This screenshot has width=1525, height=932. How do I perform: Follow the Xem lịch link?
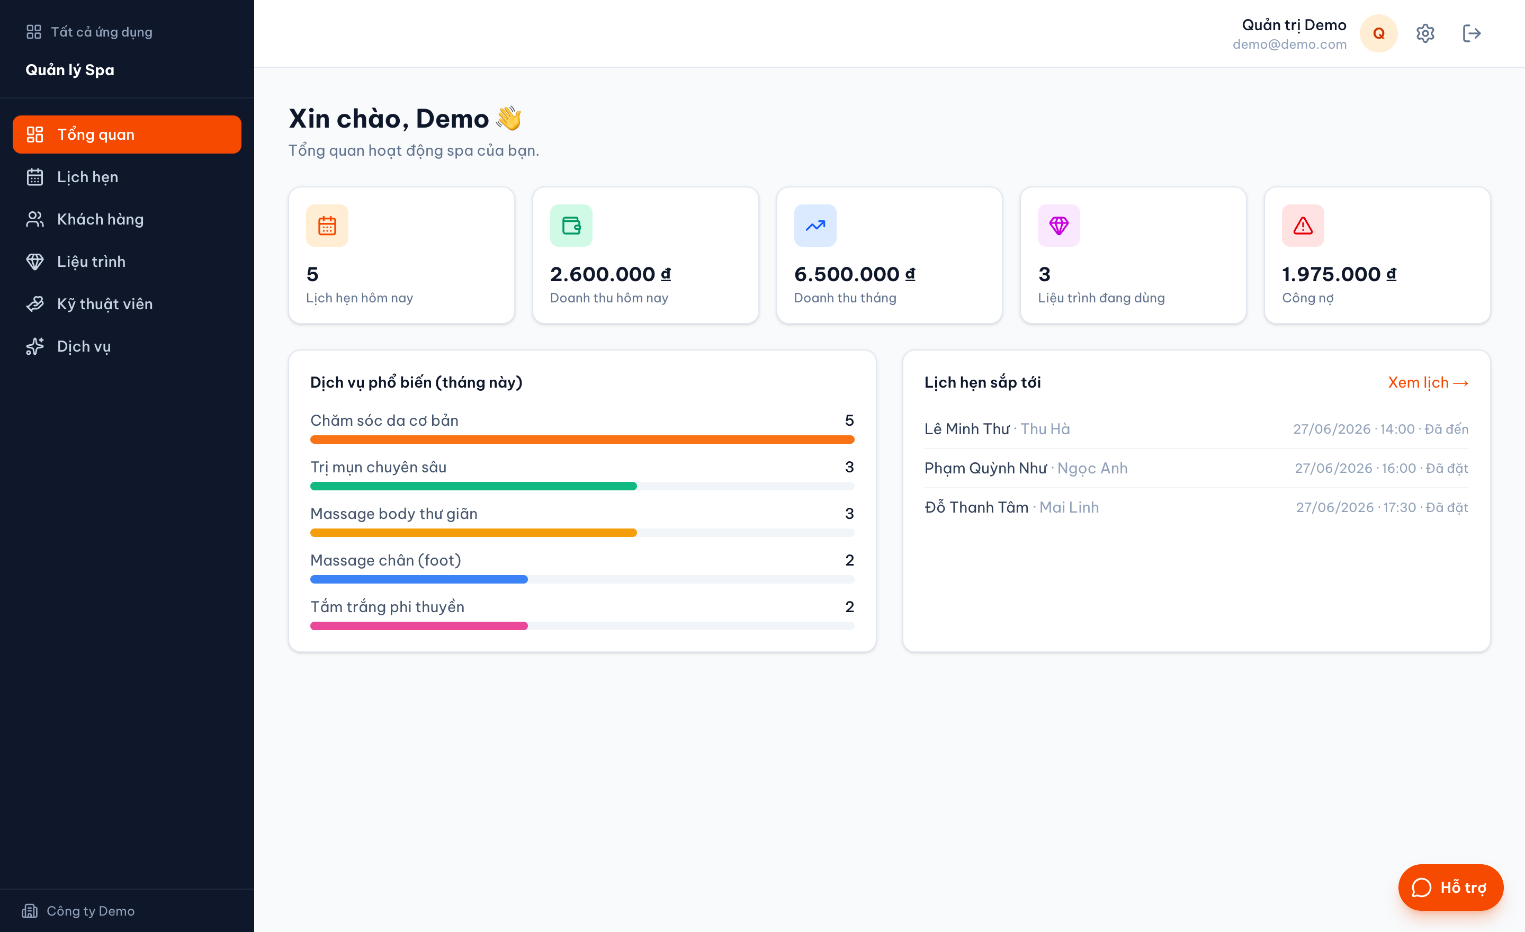click(x=1428, y=382)
